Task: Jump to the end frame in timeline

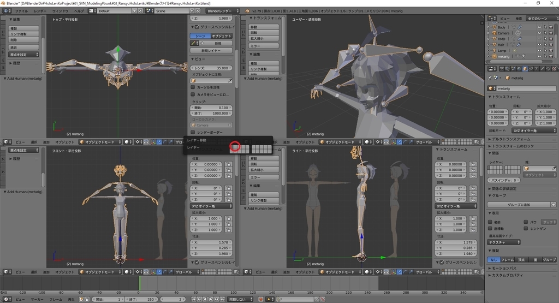Action: pos(223,299)
